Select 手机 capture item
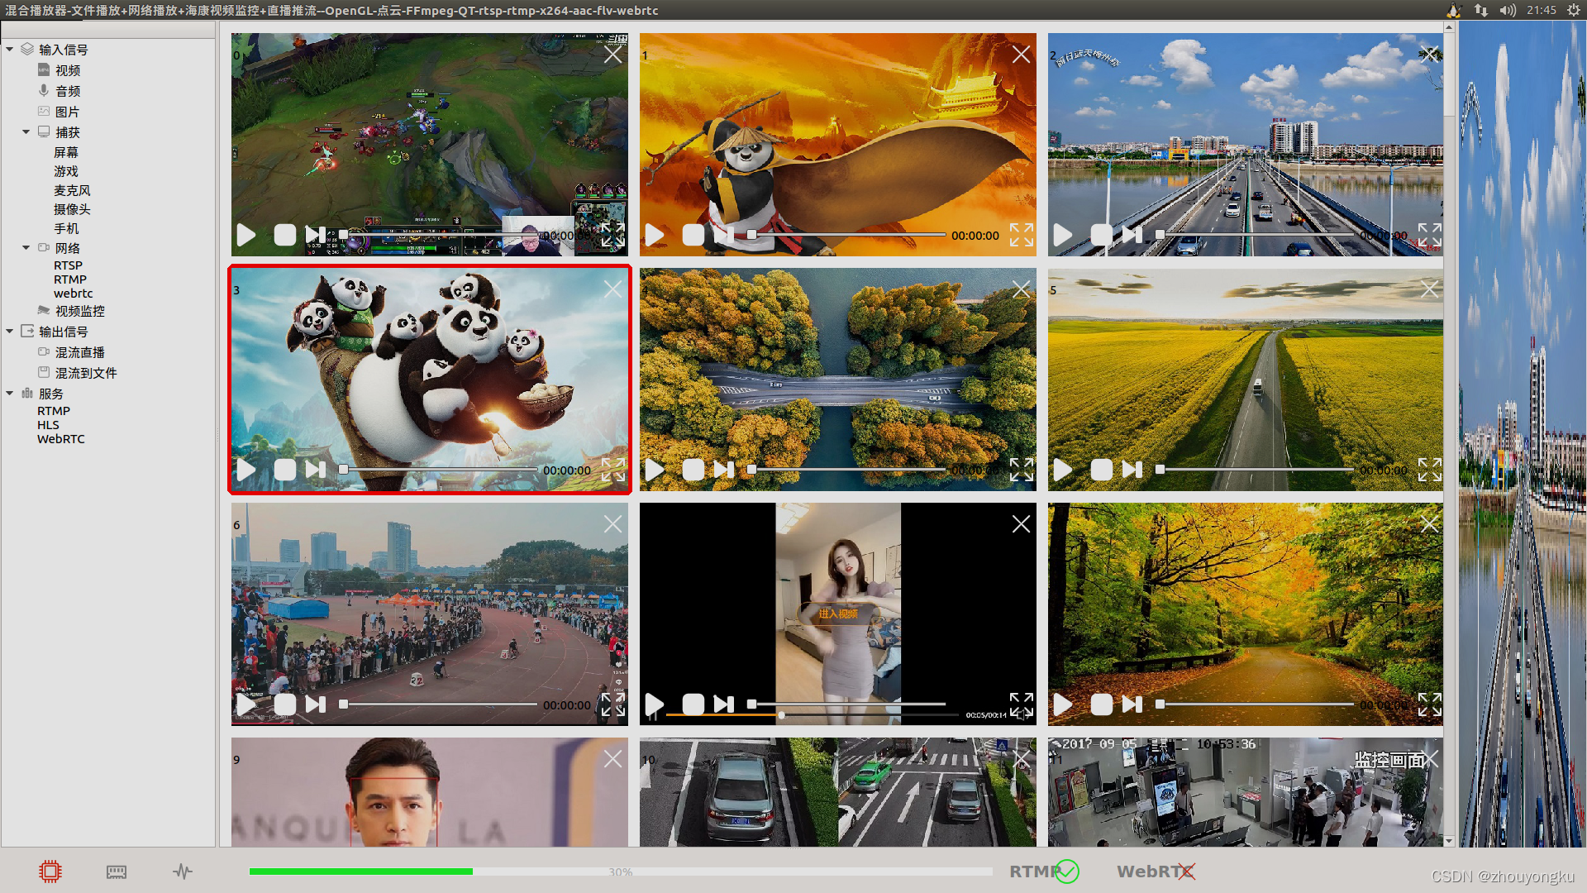Image resolution: width=1587 pixels, height=893 pixels. (x=66, y=228)
